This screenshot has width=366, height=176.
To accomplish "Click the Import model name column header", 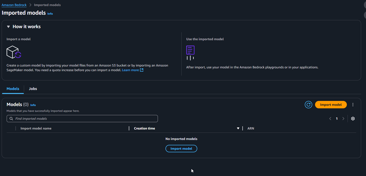I will (x=36, y=128).
